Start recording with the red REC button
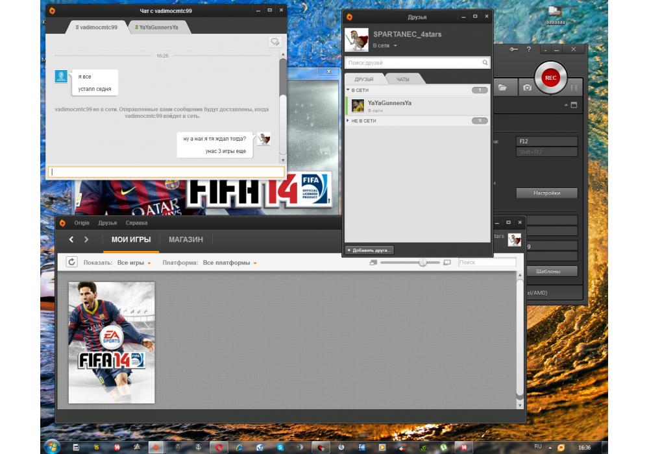The height and width of the screenshot is (454, 649). (x=550, y=78)
